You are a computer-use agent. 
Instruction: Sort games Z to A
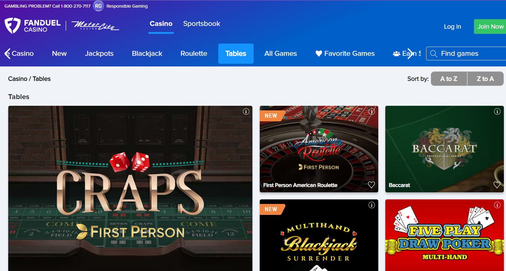point(485,79)
